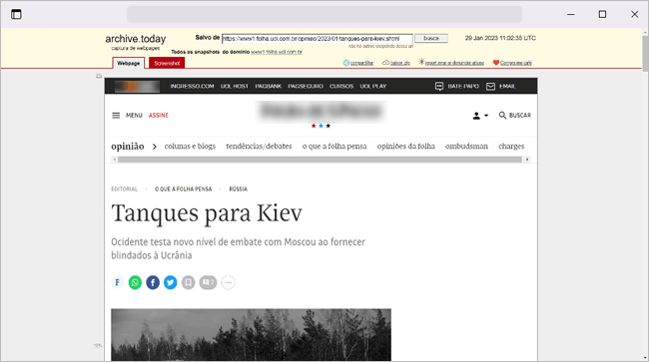This screenshot has height=362, width=649.
Task: Open the hamburger Menu
Action: (116, 116)
